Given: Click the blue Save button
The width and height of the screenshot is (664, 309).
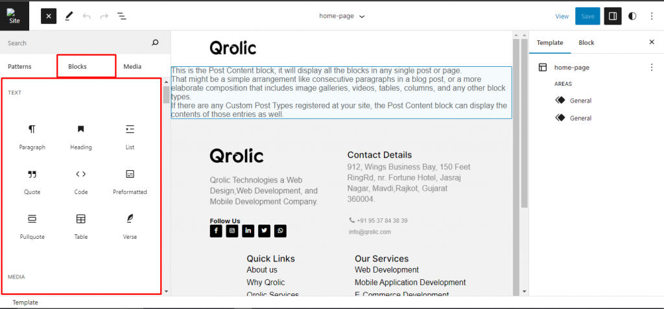Looking at the screenshot, I should point(587,16).
